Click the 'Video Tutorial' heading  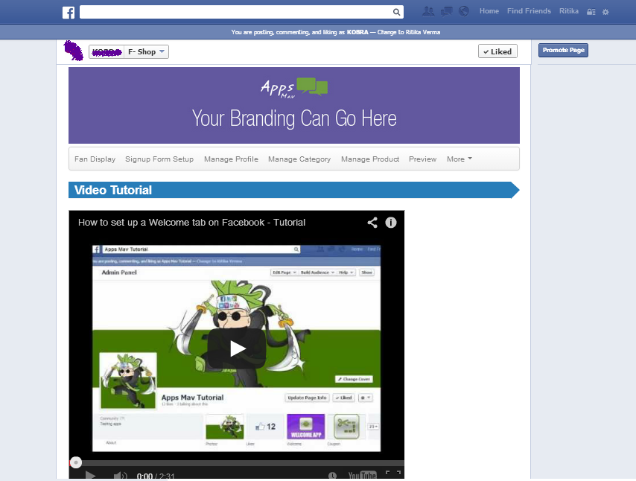coord(113,190)
